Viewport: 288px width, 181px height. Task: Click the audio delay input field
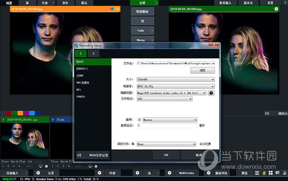[167, 126]
